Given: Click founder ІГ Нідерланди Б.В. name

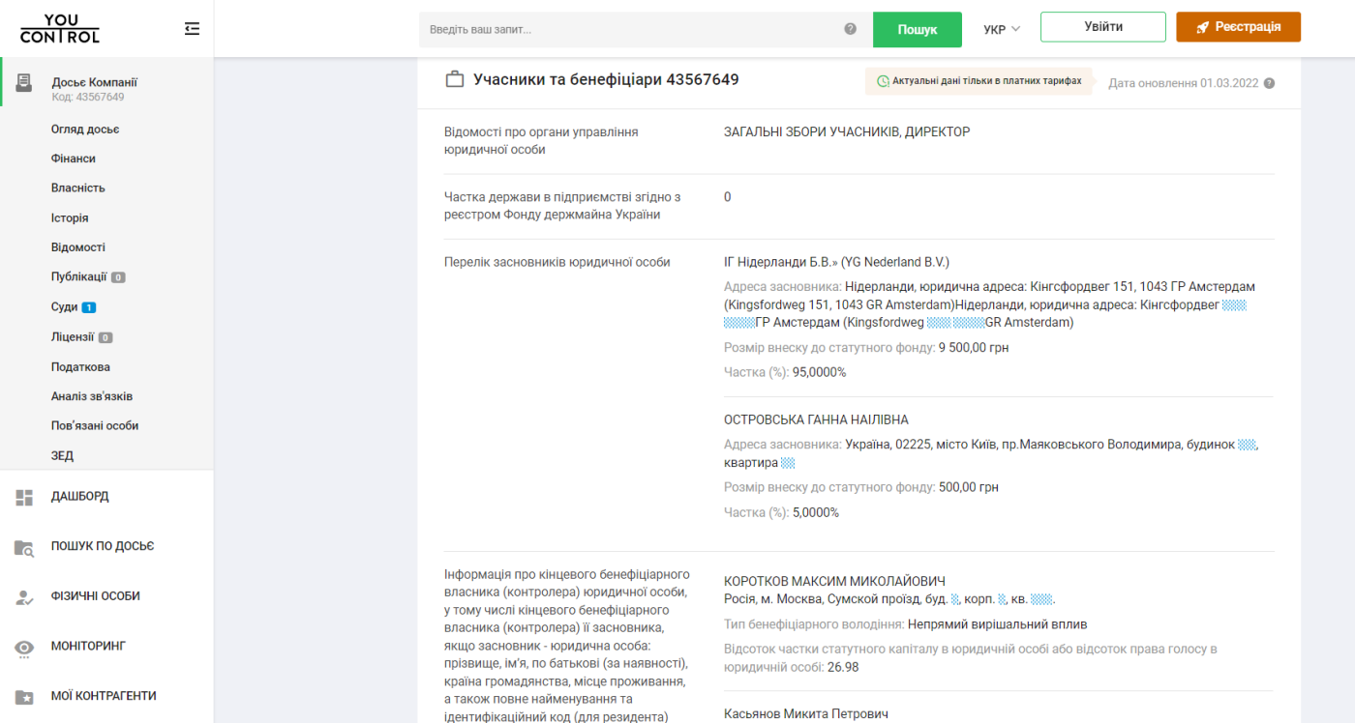Looking at the screenshot, I should [x=837, y=262].
